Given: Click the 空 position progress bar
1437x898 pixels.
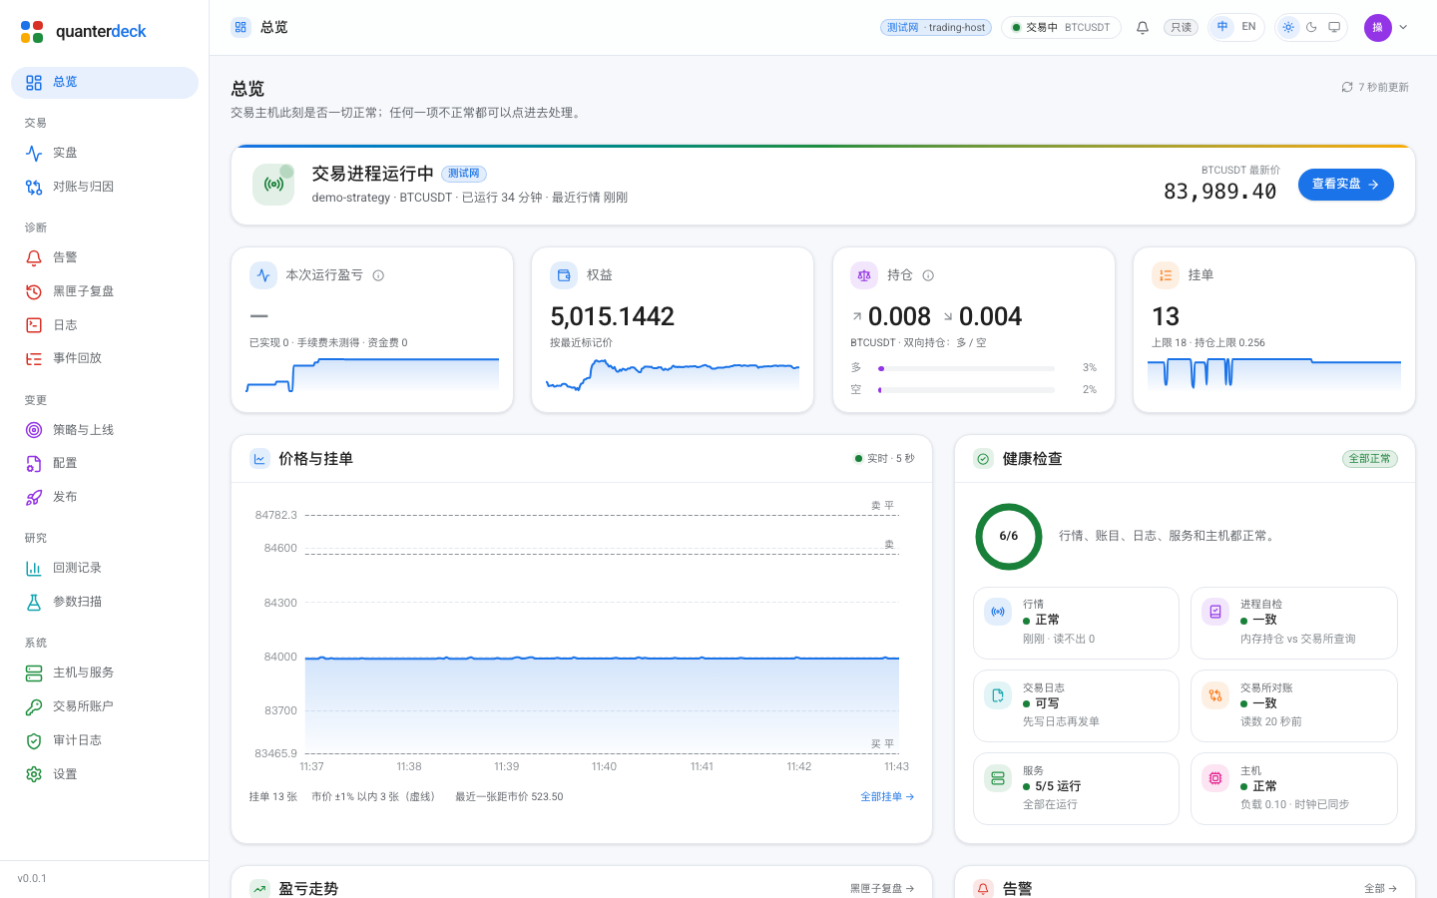Looking at the screenshot, I should [x=966, y=390].
